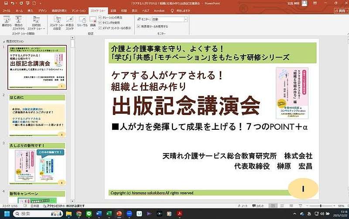Toggle the ナレーションの再生 checkbox

tap(100, 17)
